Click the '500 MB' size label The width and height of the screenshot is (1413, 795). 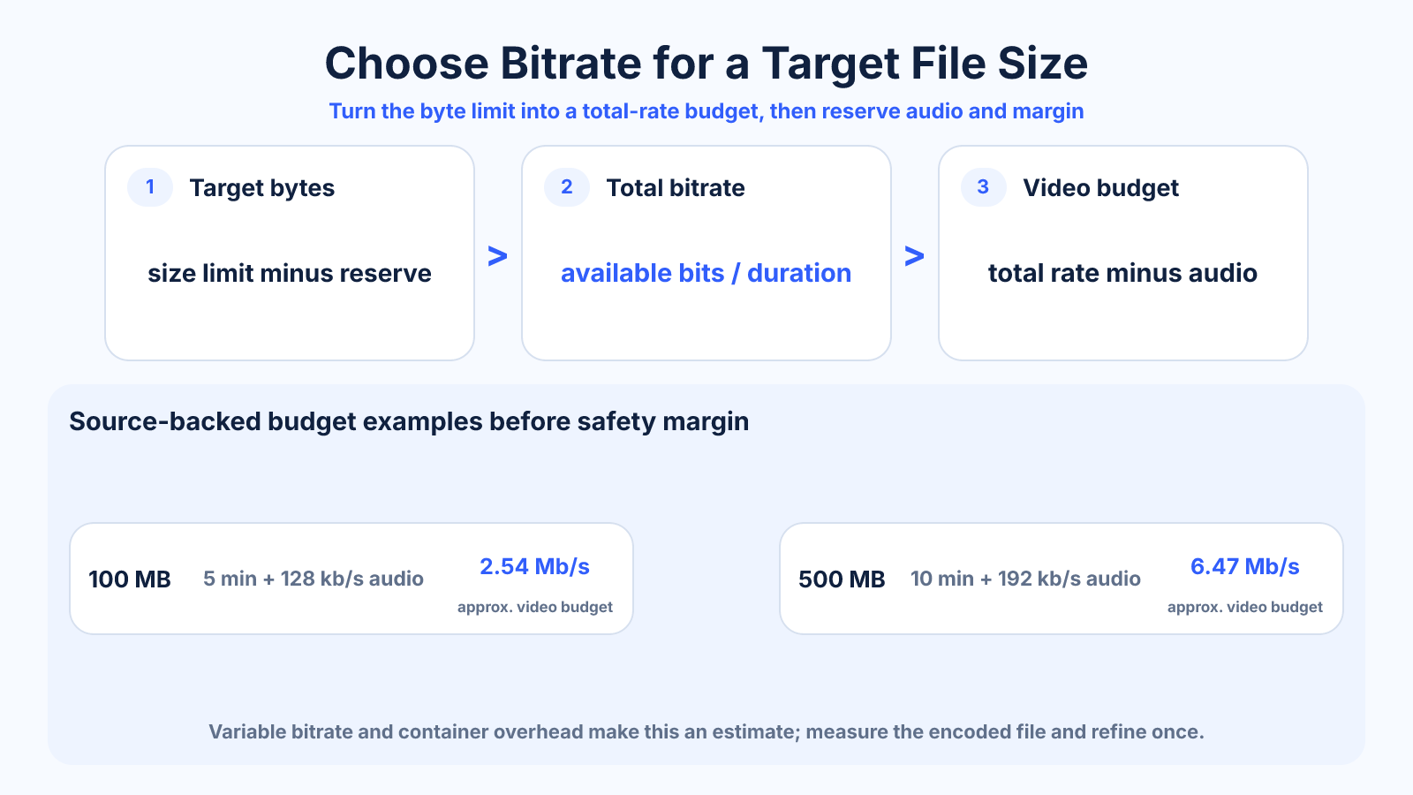point(842,579)
